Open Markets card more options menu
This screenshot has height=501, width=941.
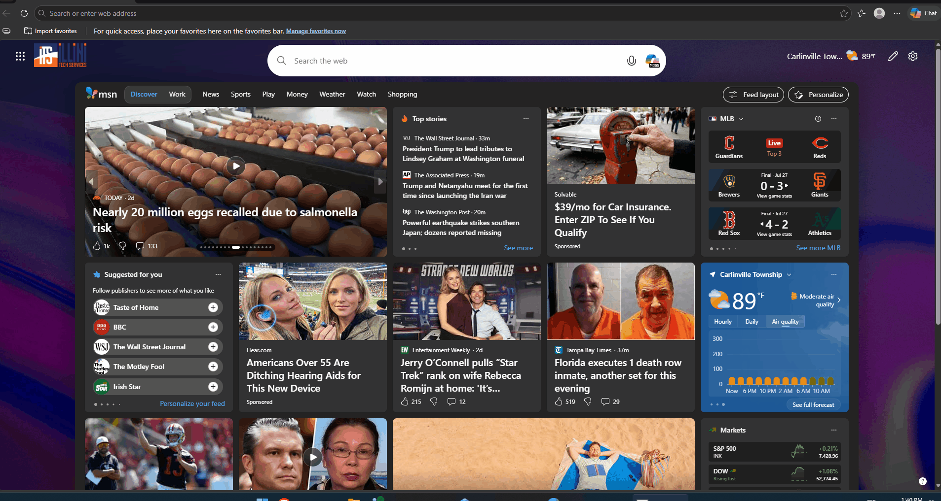pos(834,430)
